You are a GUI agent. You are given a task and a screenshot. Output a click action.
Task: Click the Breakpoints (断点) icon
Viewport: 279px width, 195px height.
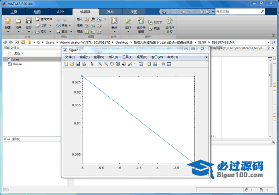[x=114, y=21]
